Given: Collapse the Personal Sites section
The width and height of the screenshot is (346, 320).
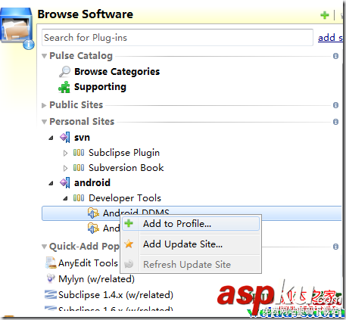Looking at the screenshot, I should click(x=44, y=122).
